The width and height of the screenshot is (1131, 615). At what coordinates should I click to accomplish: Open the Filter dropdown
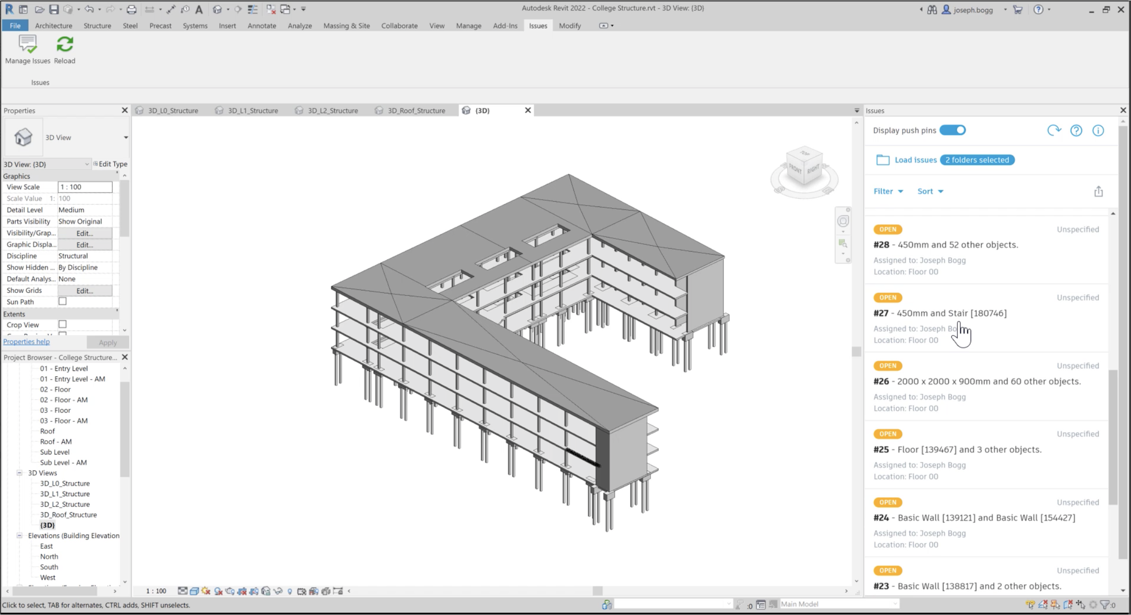pos(888,191)
